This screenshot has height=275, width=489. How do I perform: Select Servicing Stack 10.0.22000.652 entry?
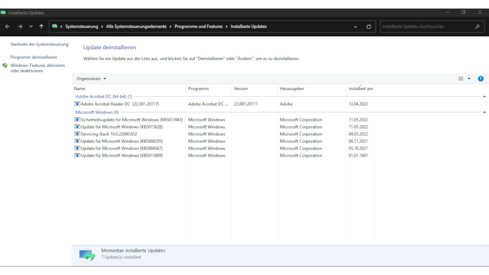[109, 134]
